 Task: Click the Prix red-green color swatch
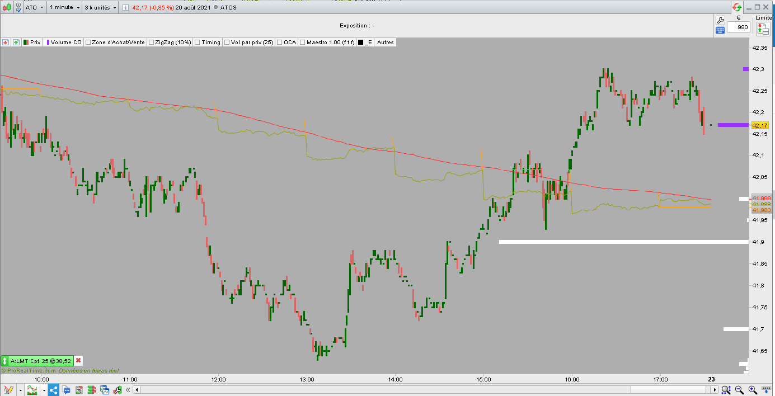click(26, 42)
